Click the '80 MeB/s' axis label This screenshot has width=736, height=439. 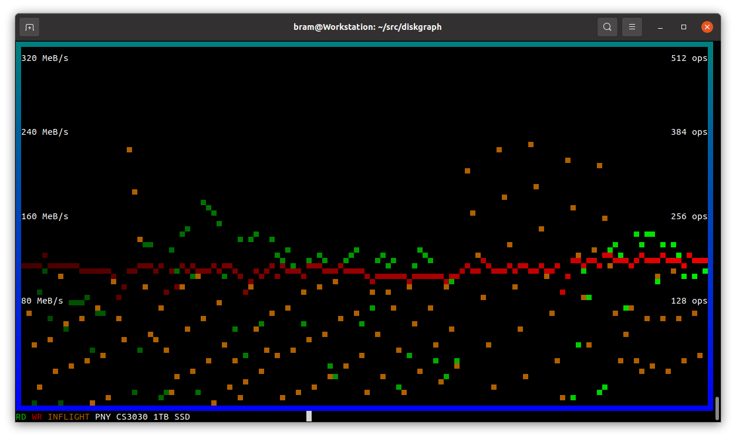(x=42, y=301)
